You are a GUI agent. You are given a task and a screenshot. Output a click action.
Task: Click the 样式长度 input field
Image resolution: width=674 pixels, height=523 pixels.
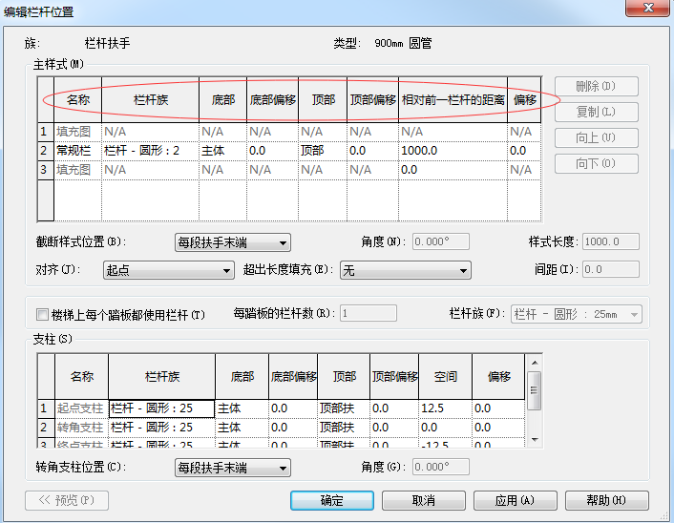point(611,241)
